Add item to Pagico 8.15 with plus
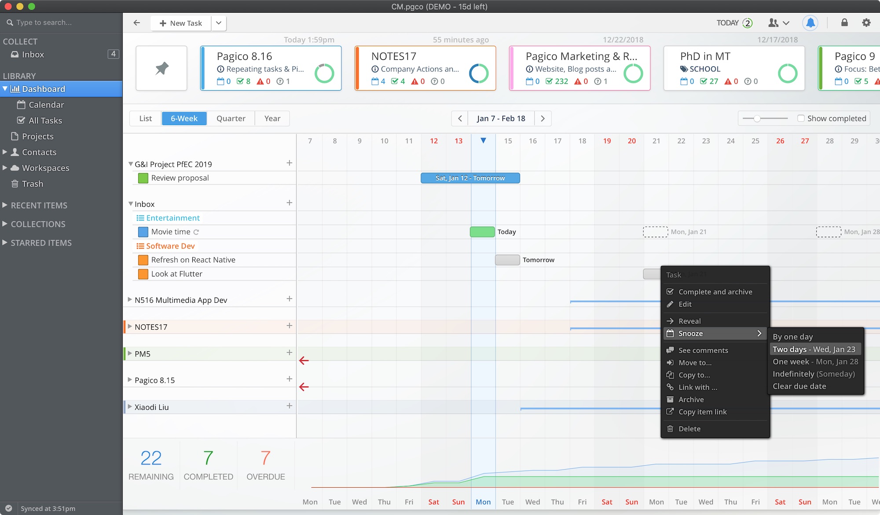This screenshot has width=880, height=515. 289,379
